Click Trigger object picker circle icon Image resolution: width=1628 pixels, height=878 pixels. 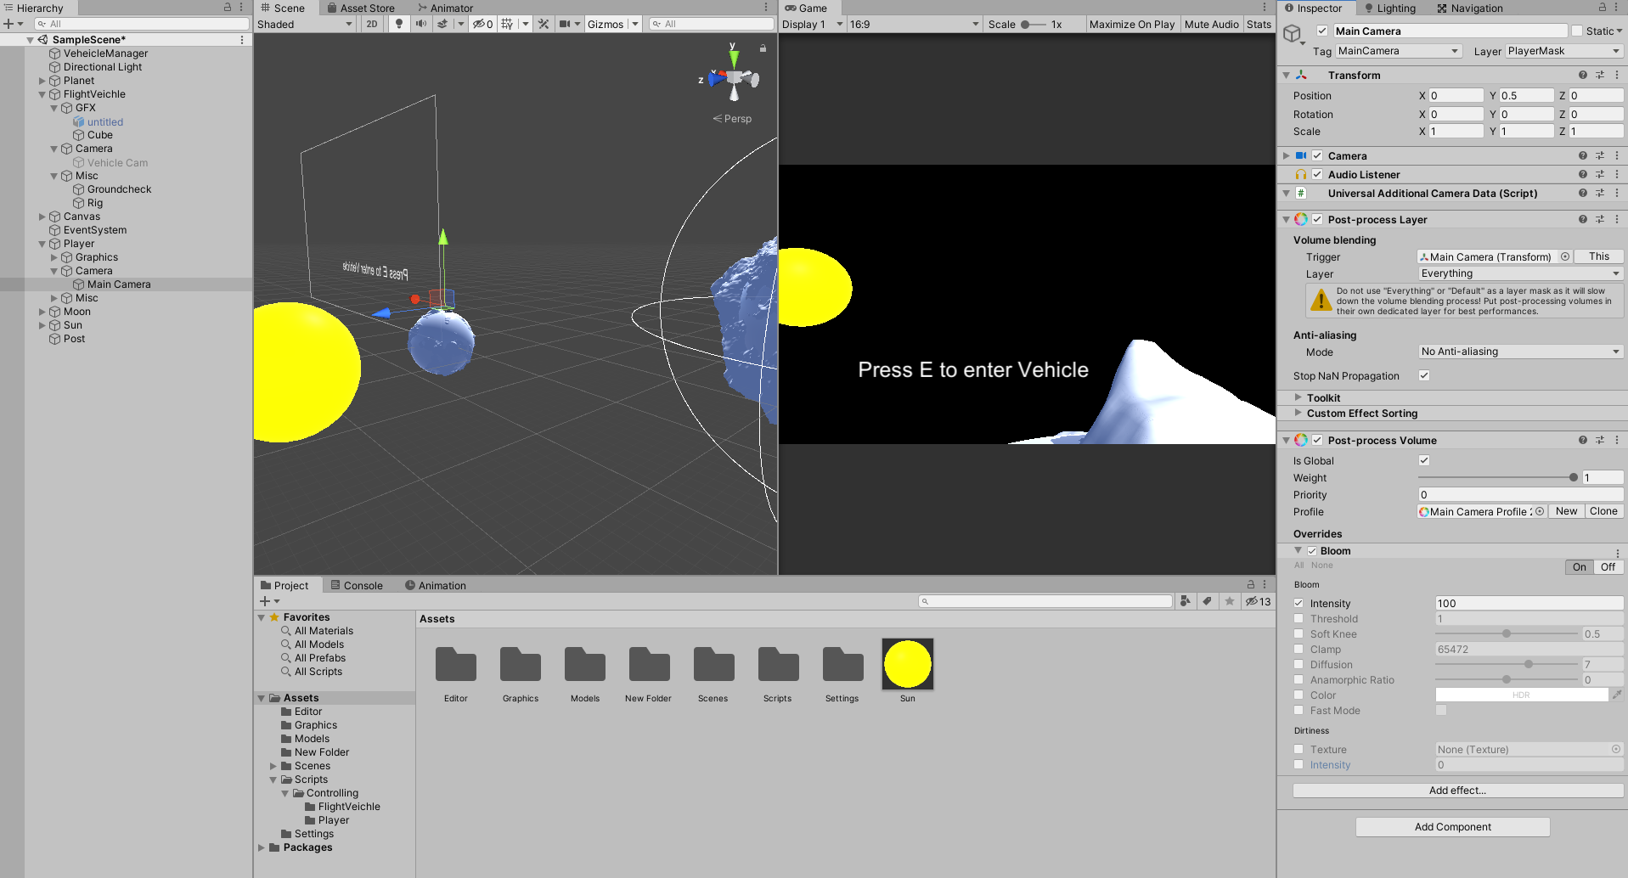click(x=1565, y=256)
